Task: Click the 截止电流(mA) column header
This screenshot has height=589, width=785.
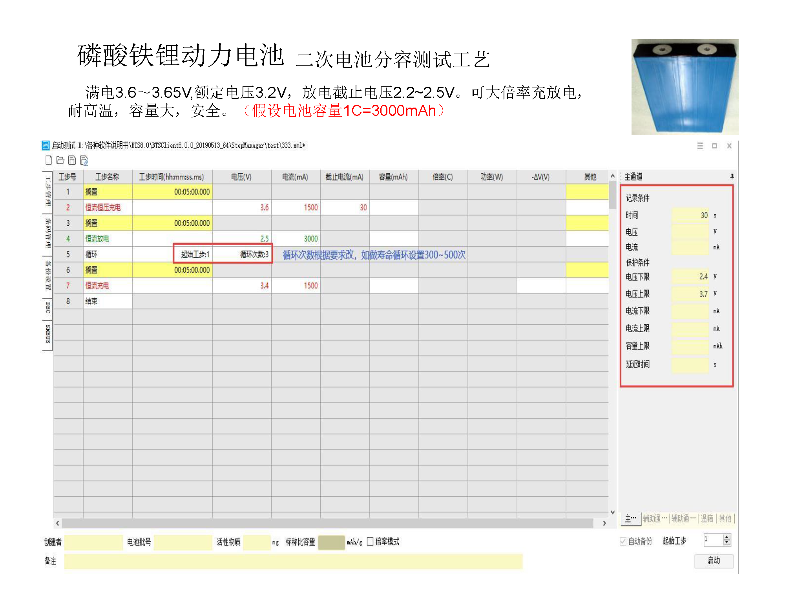Action: pyautogui.click(x=345, y=177)
